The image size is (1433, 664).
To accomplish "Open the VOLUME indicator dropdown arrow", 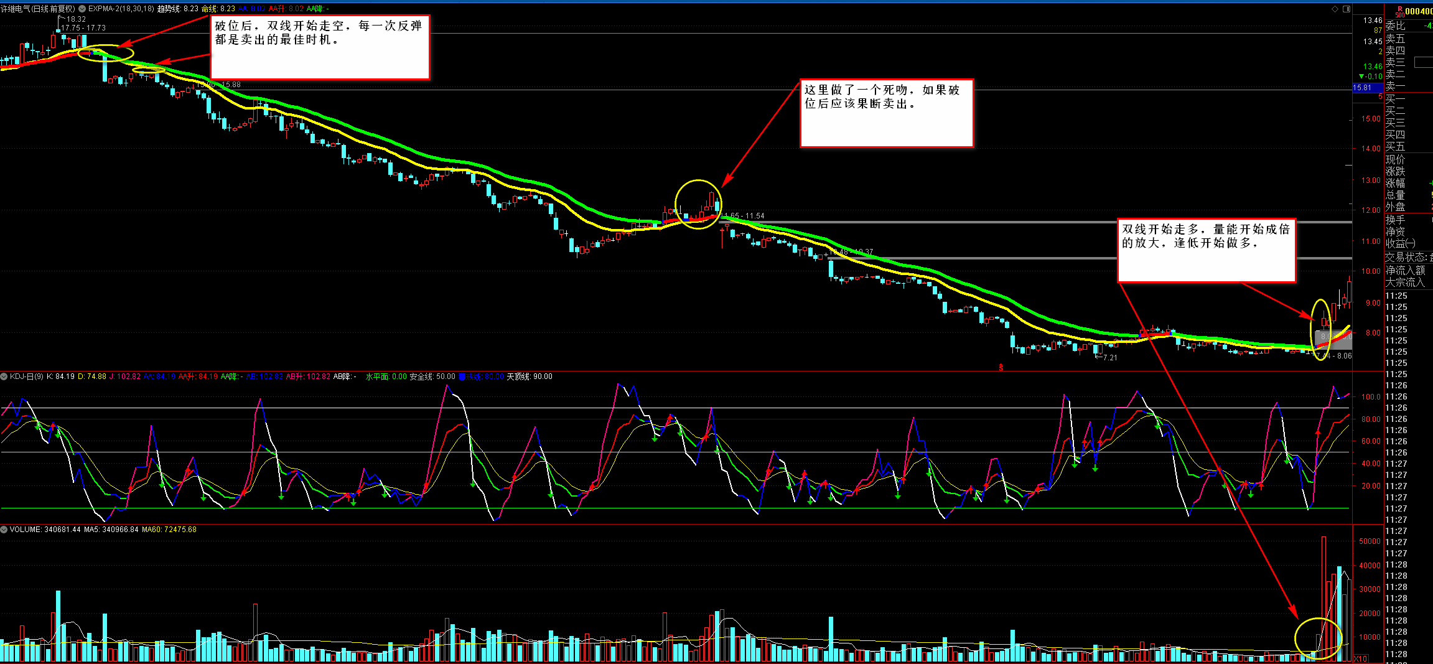I will [4, 530].
